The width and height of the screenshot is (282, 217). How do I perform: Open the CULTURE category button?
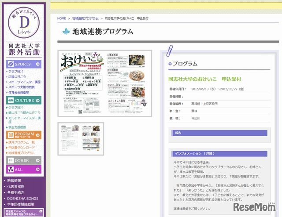24,100
